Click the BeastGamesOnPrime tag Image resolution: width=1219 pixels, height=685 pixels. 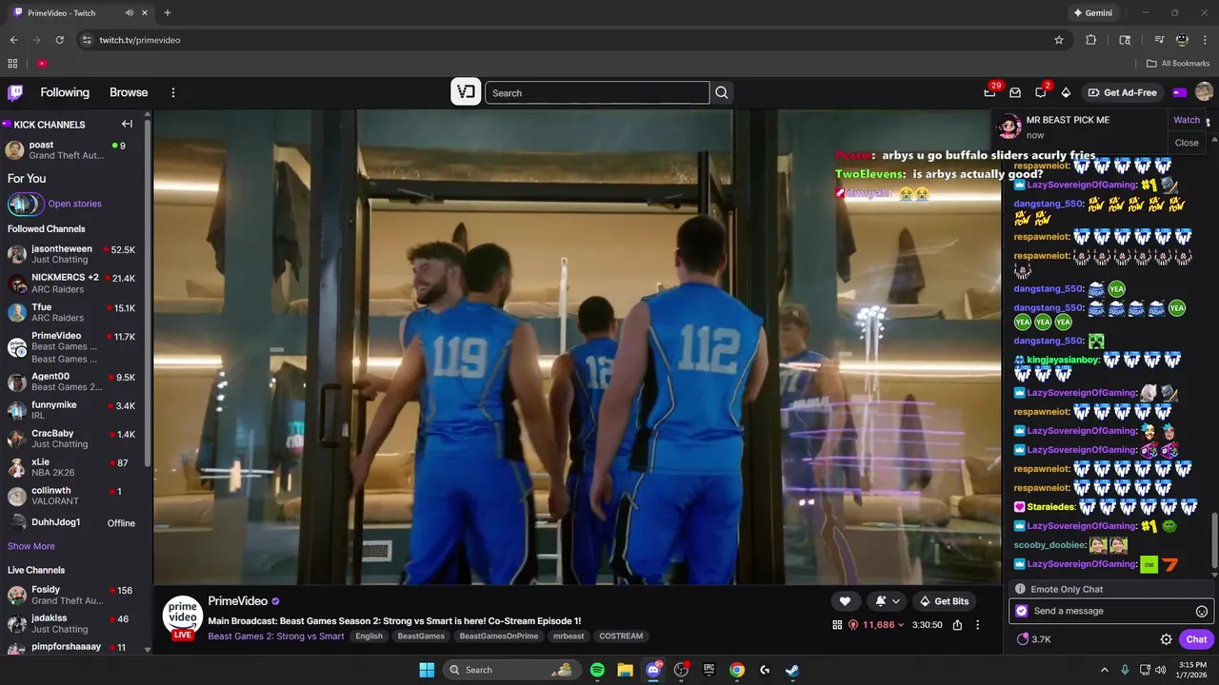(x=498, y=636)
